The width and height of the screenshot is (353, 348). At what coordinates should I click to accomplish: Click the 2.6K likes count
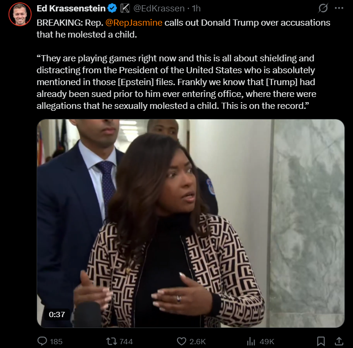[x=197, y=341]
